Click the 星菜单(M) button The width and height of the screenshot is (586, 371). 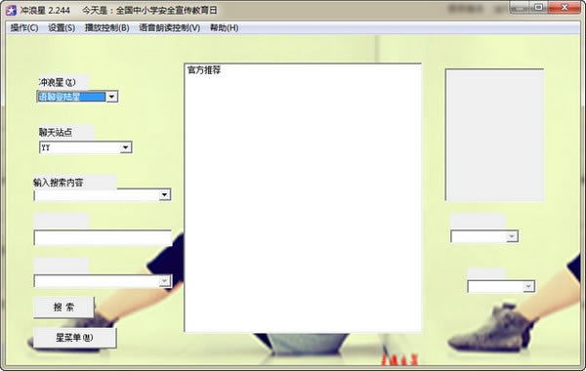coord(75,338)
